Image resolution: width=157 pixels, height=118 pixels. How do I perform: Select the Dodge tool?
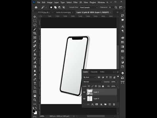tap(35, 75)
